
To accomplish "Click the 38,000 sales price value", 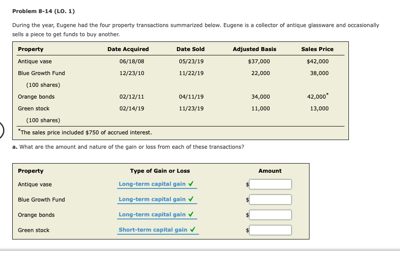I will click(x=320, y=73).
